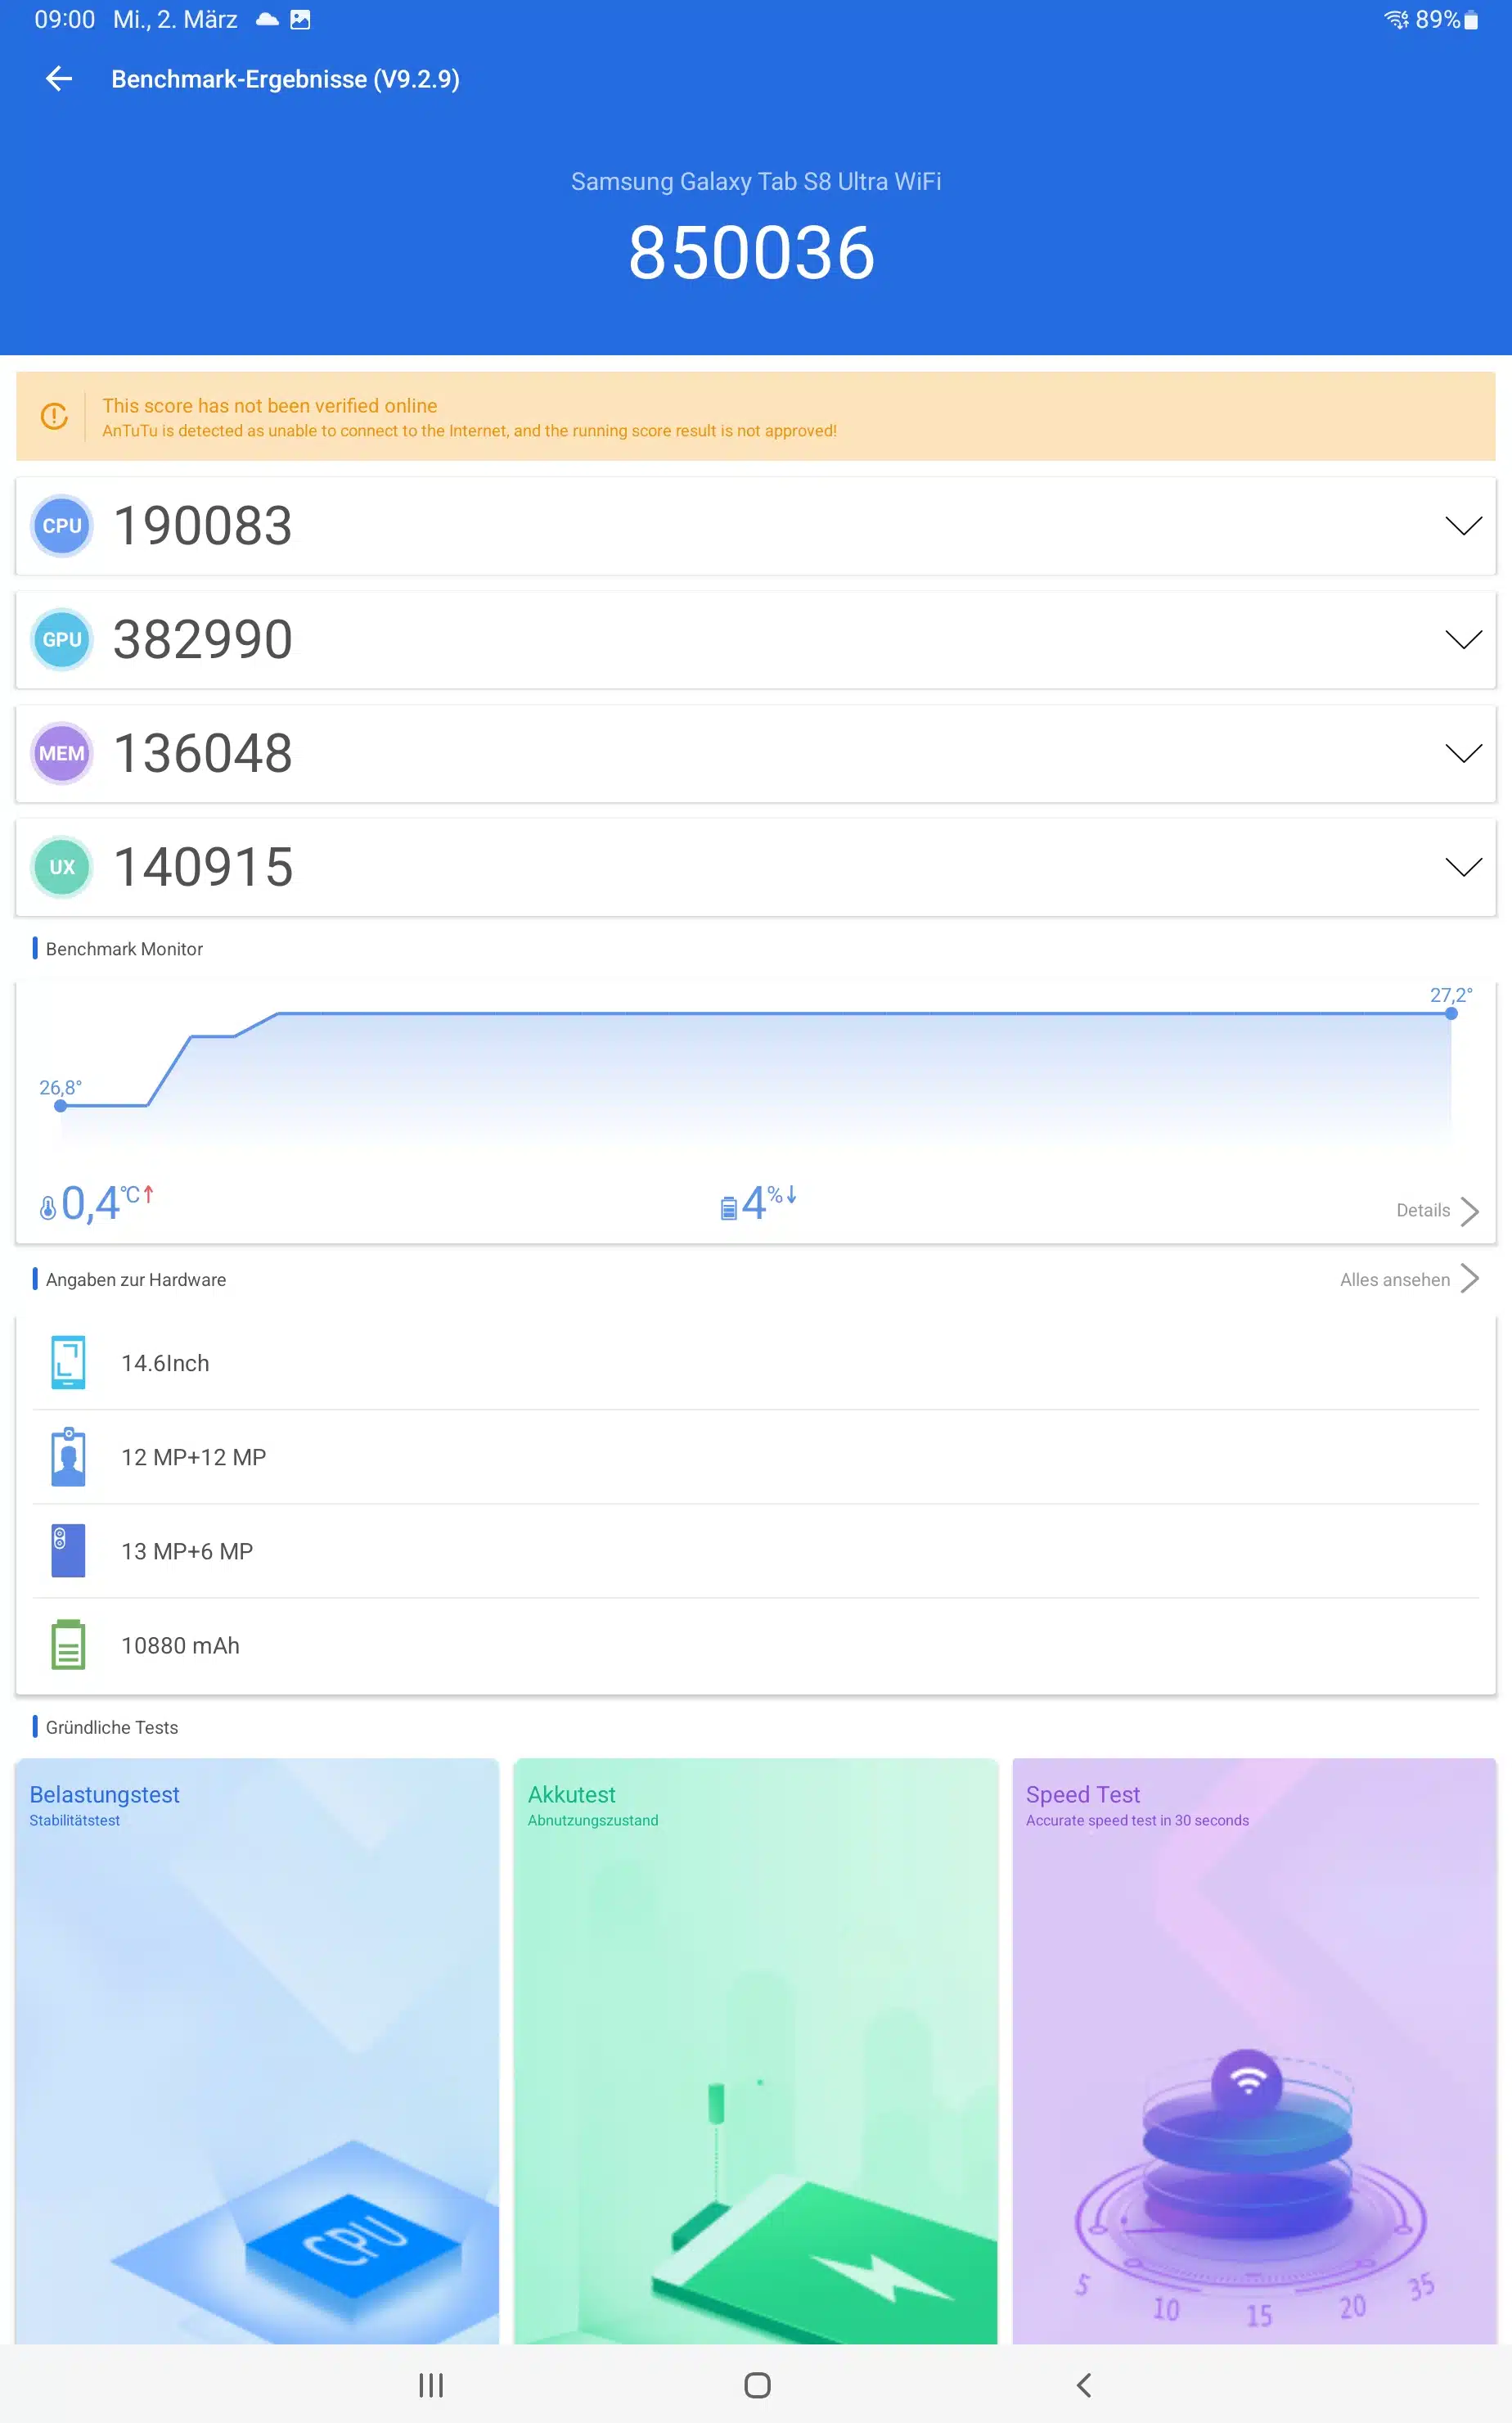This screenshot has height=2423, width=1512.
Task: Expand the CPU score details chevron
Action: (1463, 526)
